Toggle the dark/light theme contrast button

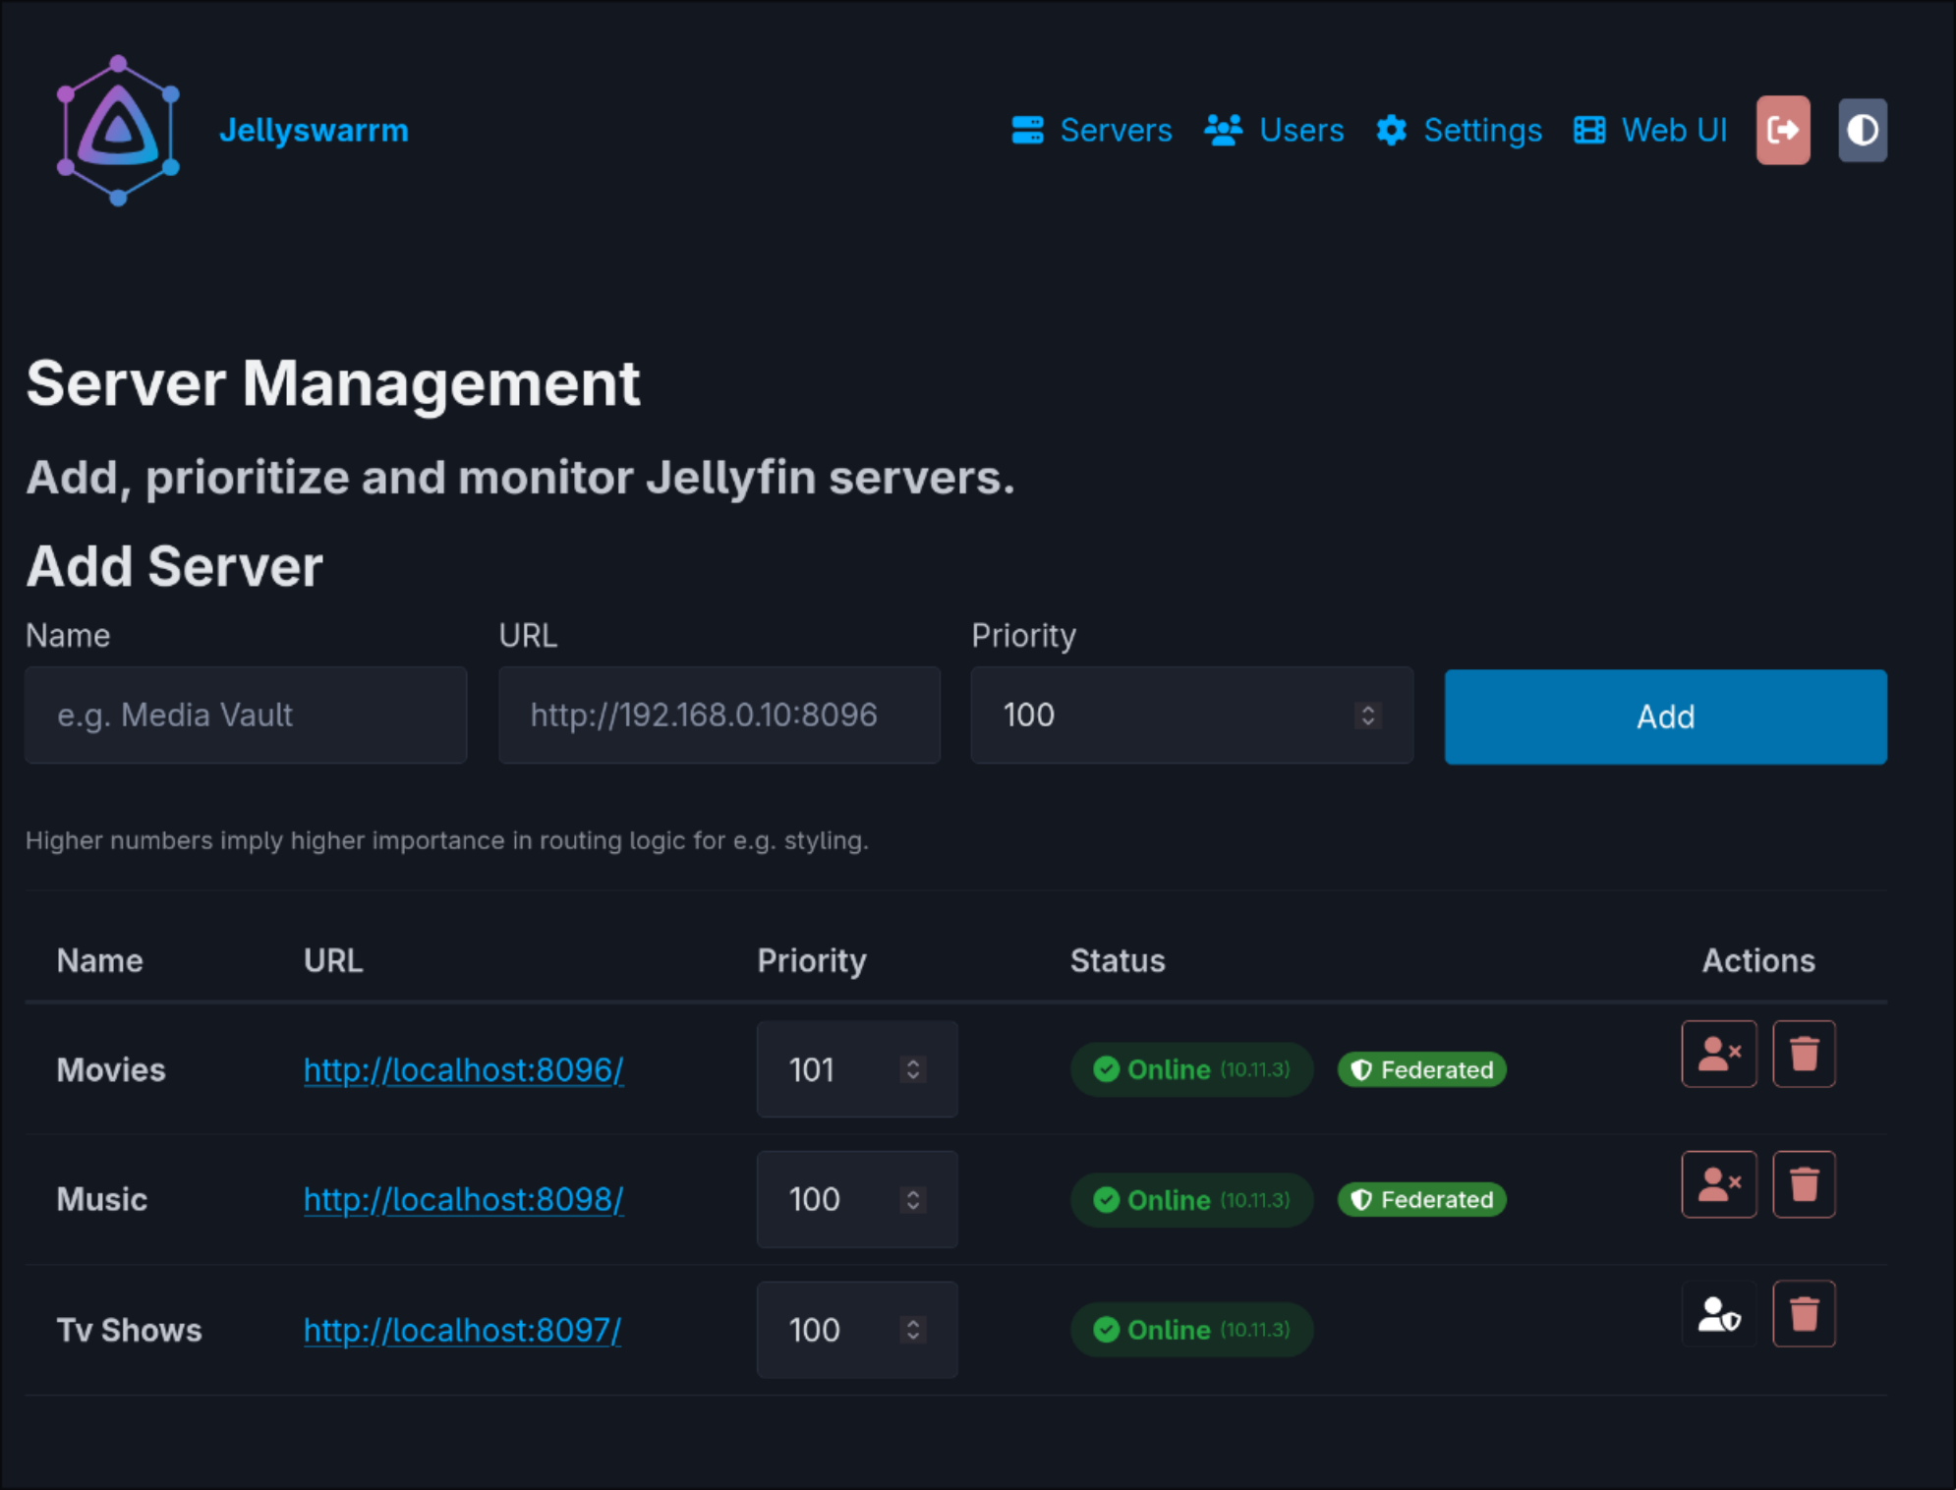click(x=1862, y=130)
